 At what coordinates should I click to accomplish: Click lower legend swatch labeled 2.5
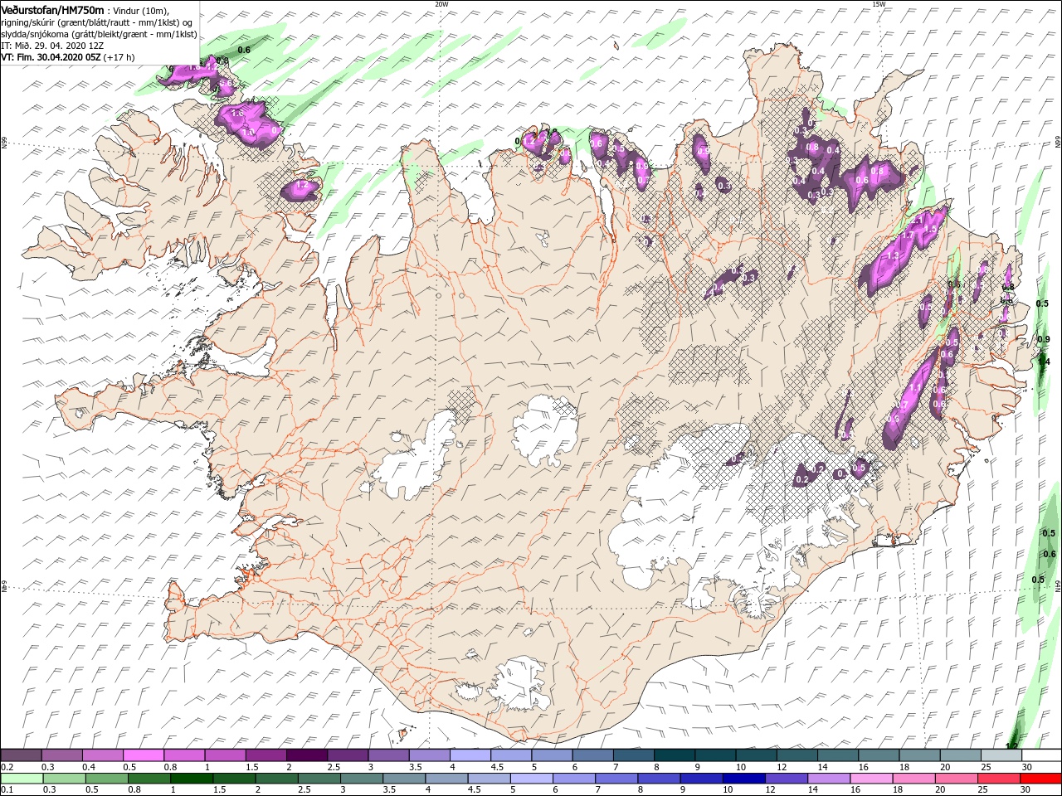pos(319,779)
